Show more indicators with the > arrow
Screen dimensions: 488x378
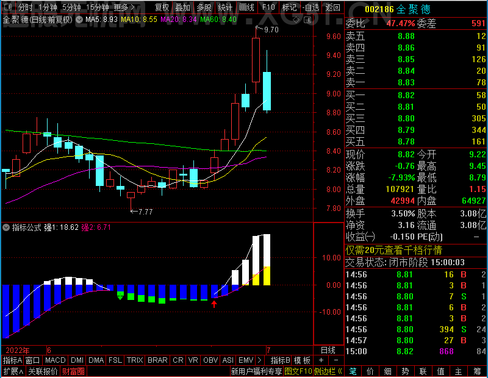(260, 360)
